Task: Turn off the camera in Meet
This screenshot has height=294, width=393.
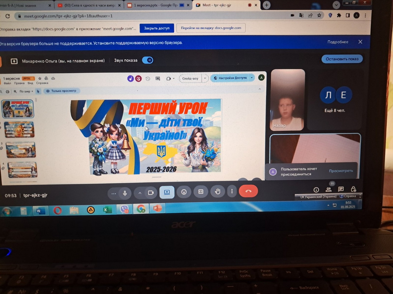Action: click(x=151, y=193)
